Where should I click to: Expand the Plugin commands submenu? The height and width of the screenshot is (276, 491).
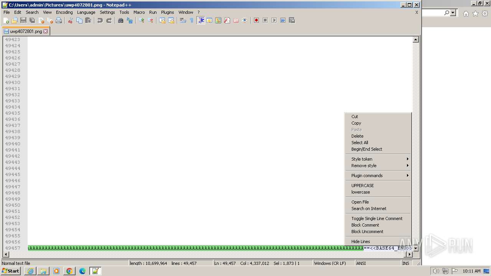378,176
